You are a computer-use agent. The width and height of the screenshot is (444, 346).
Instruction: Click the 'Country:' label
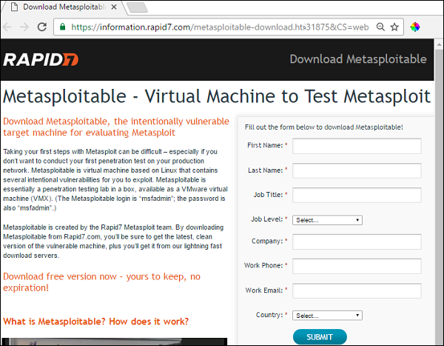[x=269, y=315]
